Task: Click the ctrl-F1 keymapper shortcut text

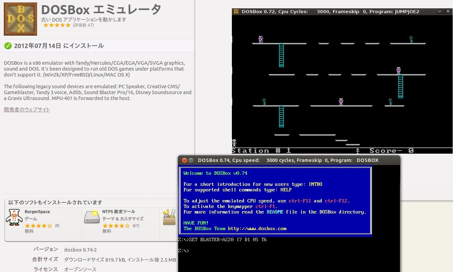Action: click(x=265, y=206)
